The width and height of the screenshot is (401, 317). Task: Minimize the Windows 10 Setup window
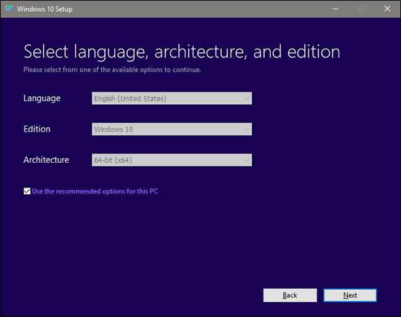tap(334, 9)
